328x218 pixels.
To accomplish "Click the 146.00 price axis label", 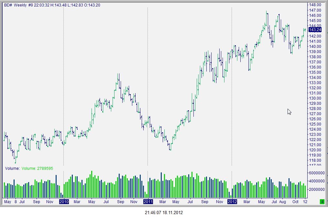I will click(315, 15).
